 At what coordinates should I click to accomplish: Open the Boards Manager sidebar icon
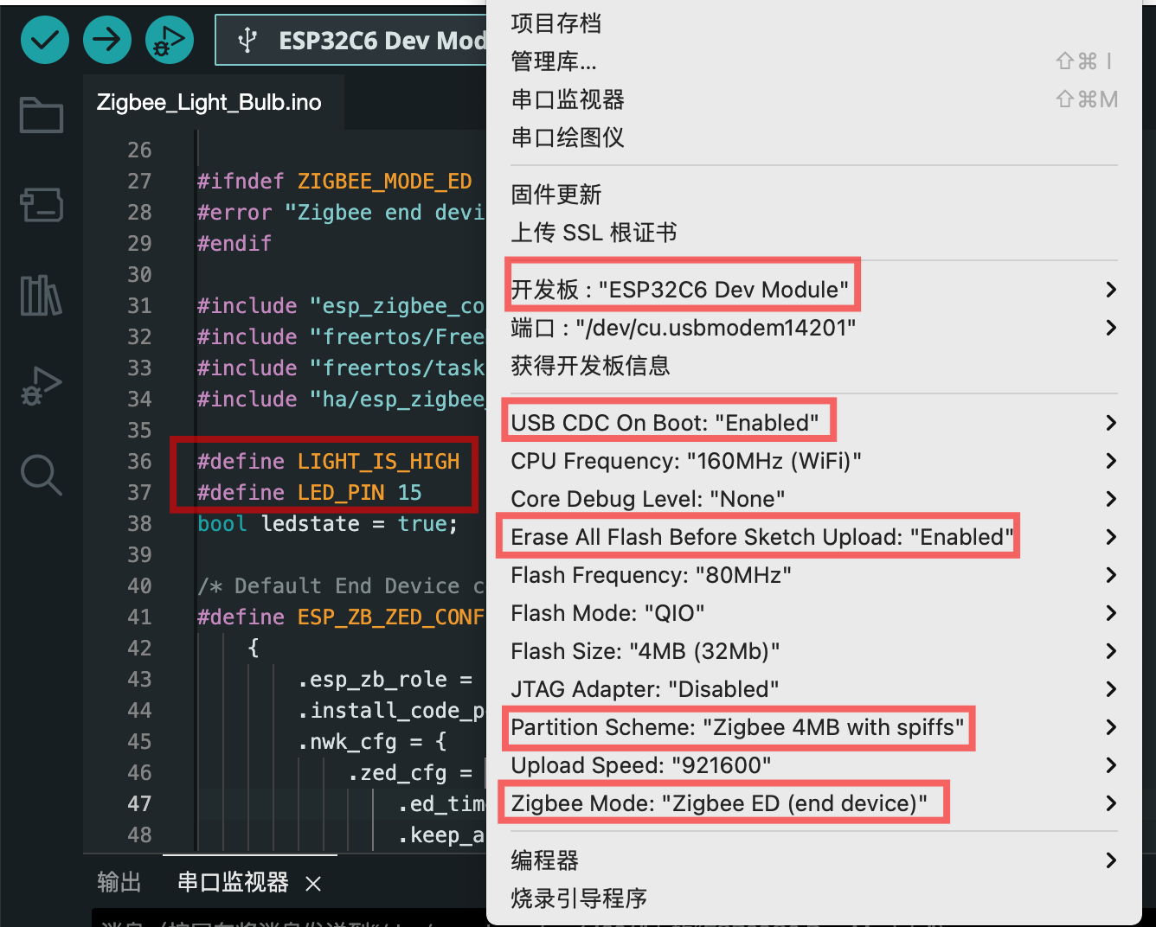(x=42, y=205)
